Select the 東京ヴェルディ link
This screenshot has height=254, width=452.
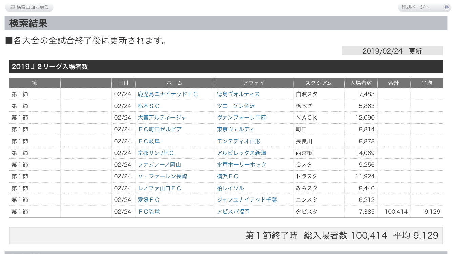click(x=235, y=129)
